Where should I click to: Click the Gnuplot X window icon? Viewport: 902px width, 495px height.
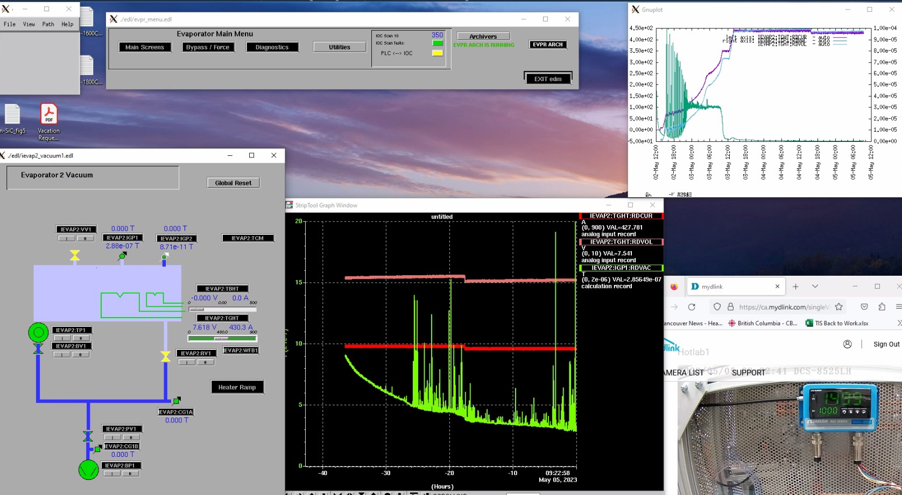click(x=636, y=10)
